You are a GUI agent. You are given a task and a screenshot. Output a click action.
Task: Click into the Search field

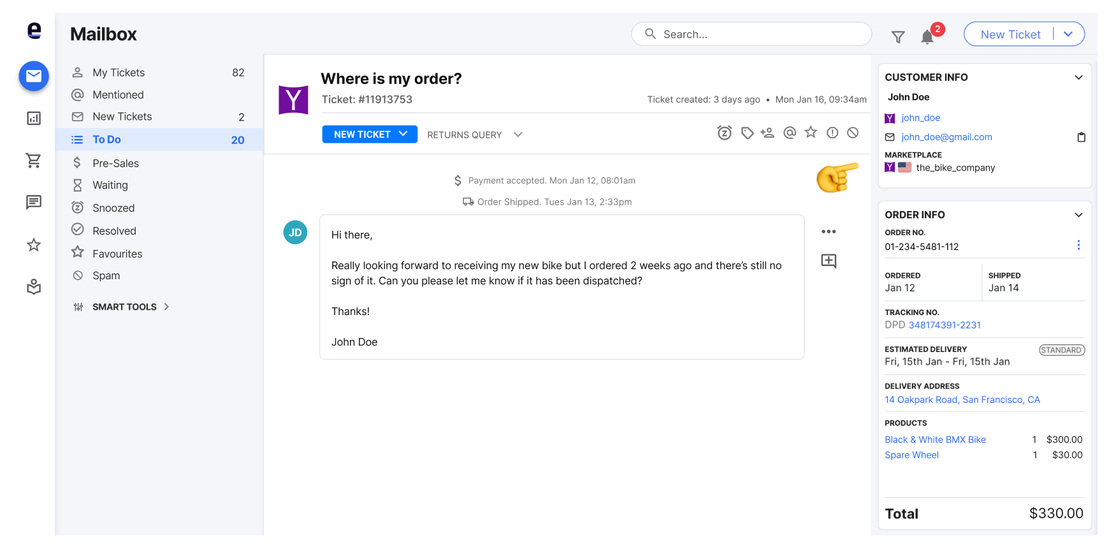pyautogui.click(x=751, y=34)
